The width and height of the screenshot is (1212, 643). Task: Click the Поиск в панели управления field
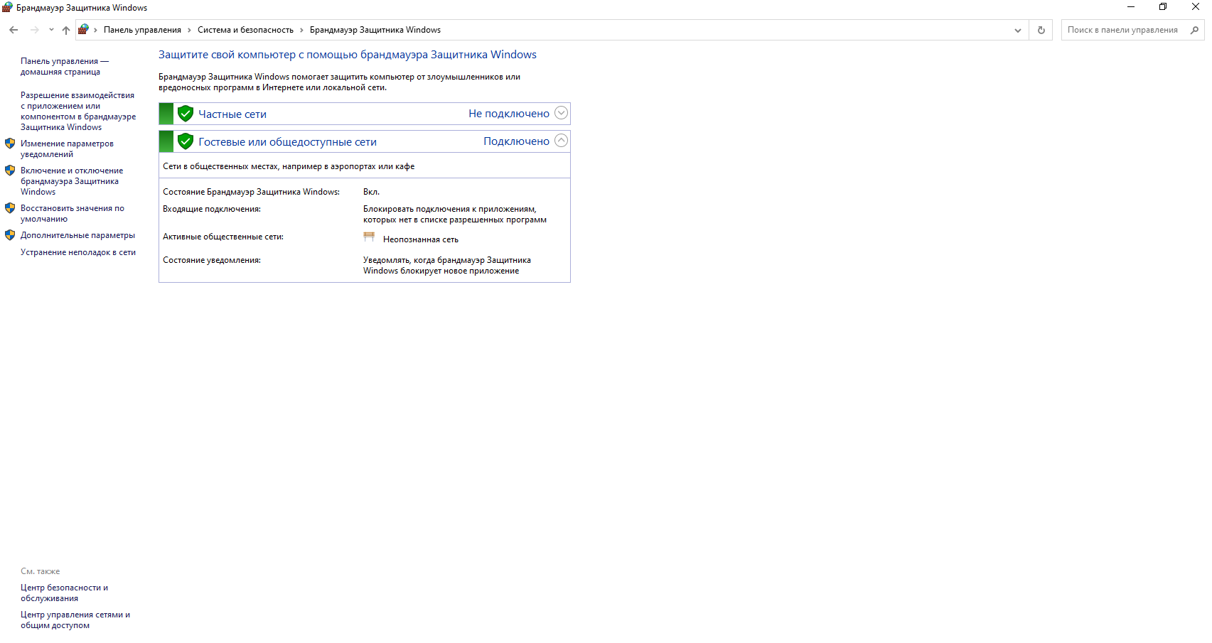1123,30
